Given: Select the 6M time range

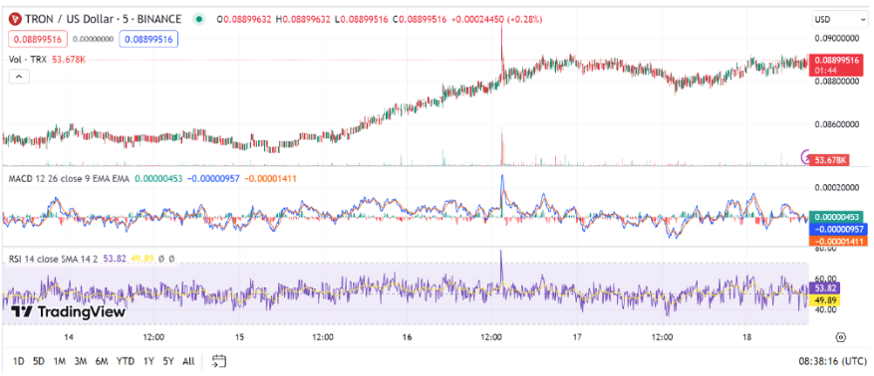Looking at the screenshot, I should pos(101,361).
